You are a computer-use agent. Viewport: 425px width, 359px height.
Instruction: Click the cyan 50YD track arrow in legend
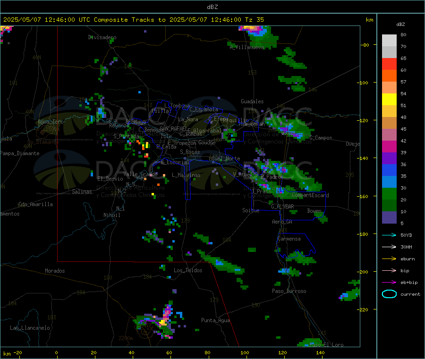[389, 235]
